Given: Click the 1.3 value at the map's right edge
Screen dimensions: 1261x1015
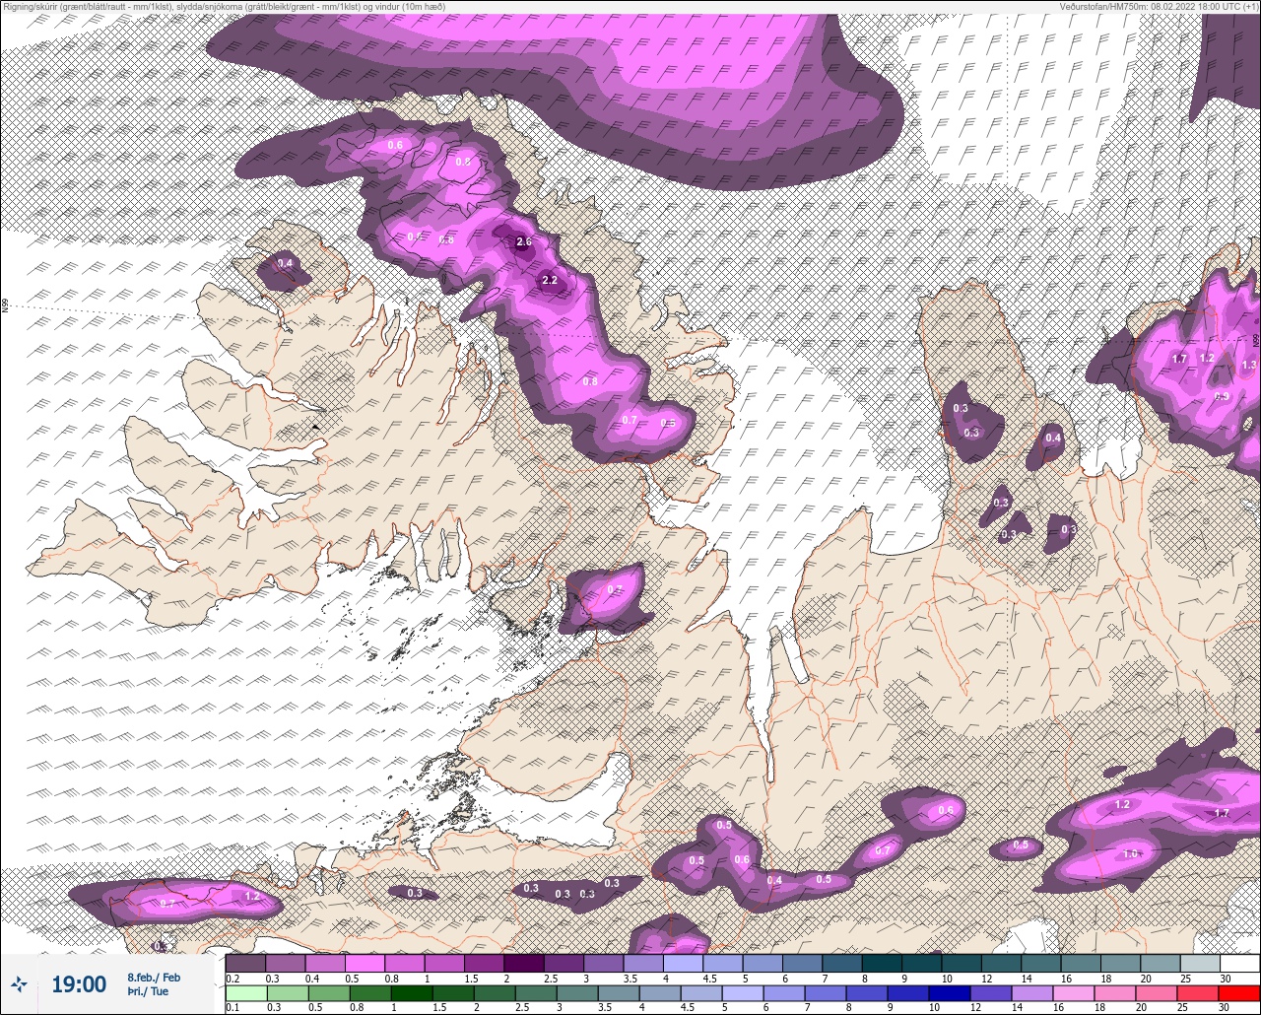Looking at the screenshot, I should point(1249,365).
